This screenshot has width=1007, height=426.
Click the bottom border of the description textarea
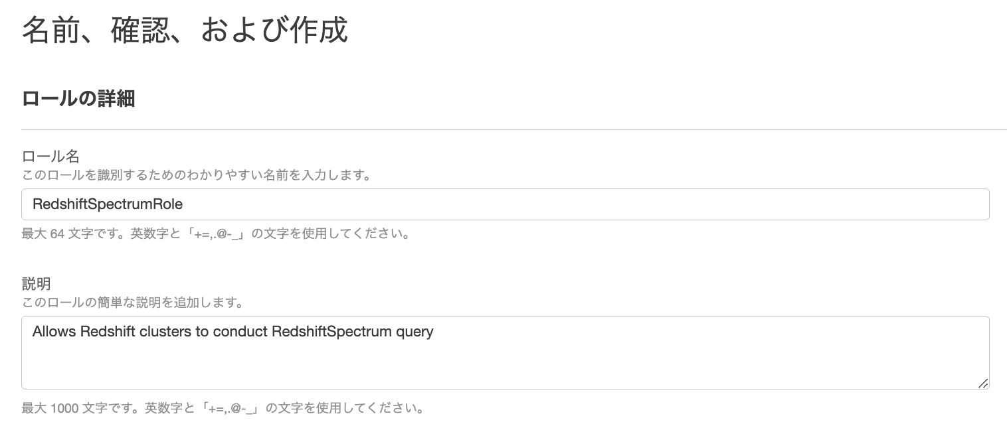505,388
